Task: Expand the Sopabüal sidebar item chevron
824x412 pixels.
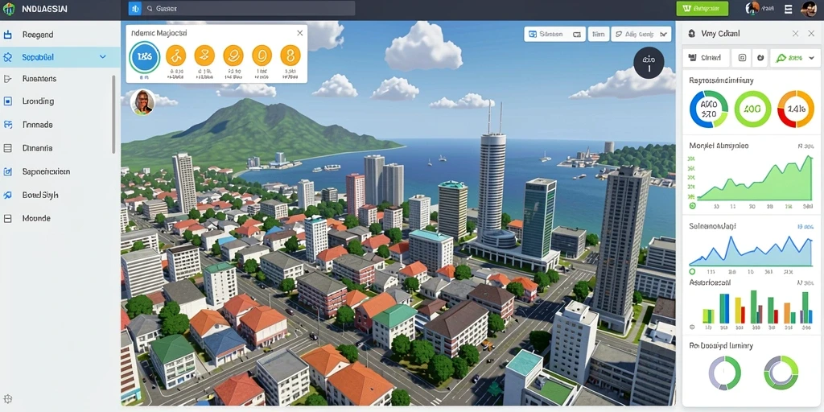Action: coord(103,57)
